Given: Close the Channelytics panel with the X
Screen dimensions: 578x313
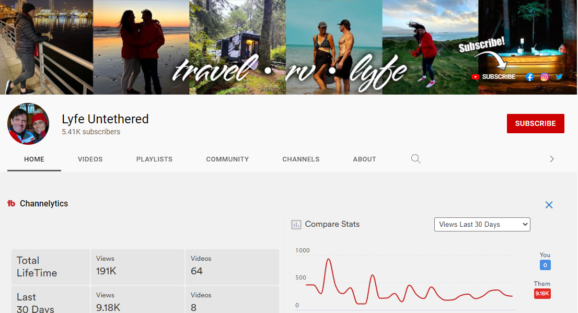Looking at the screenshot, I should coord(549,205).
